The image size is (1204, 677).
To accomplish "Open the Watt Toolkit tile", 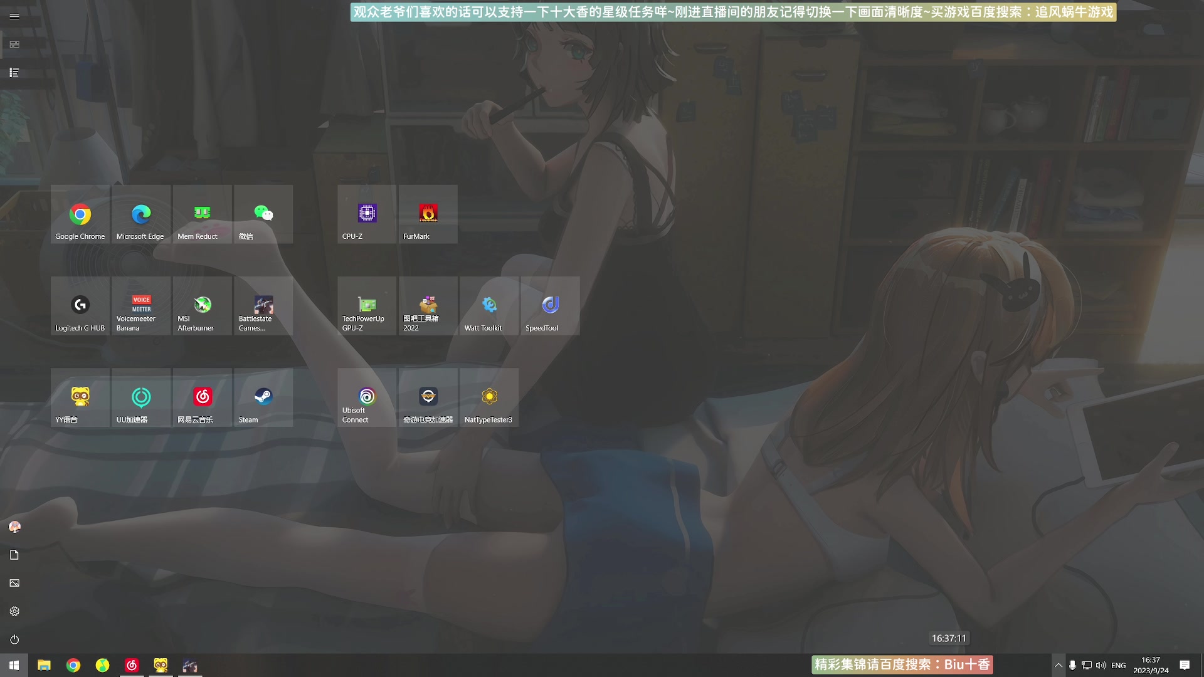I will tap(488, 306).
